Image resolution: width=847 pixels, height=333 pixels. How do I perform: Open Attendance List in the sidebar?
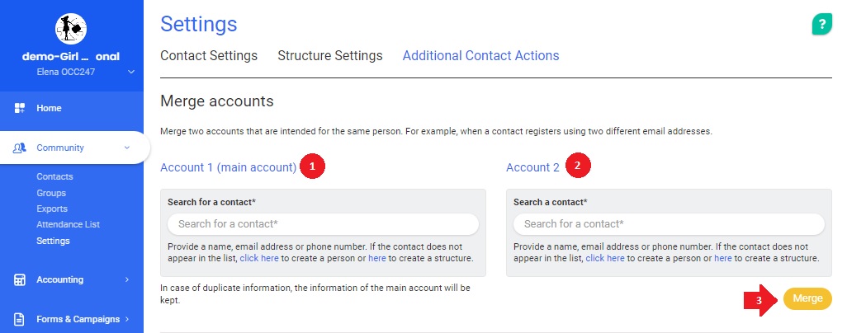pos(68,224)
